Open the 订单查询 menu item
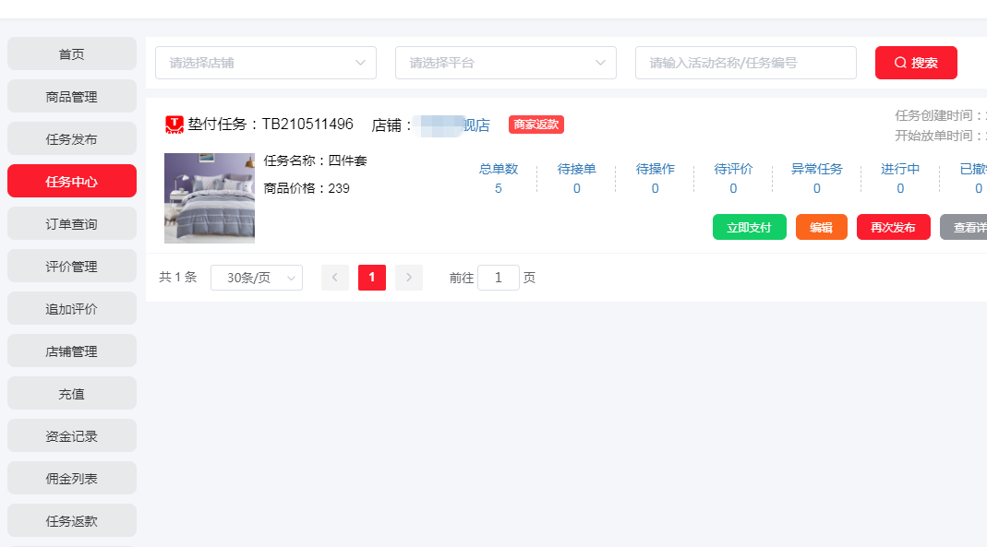The image size is (987, 547). (x=72, y=224)
